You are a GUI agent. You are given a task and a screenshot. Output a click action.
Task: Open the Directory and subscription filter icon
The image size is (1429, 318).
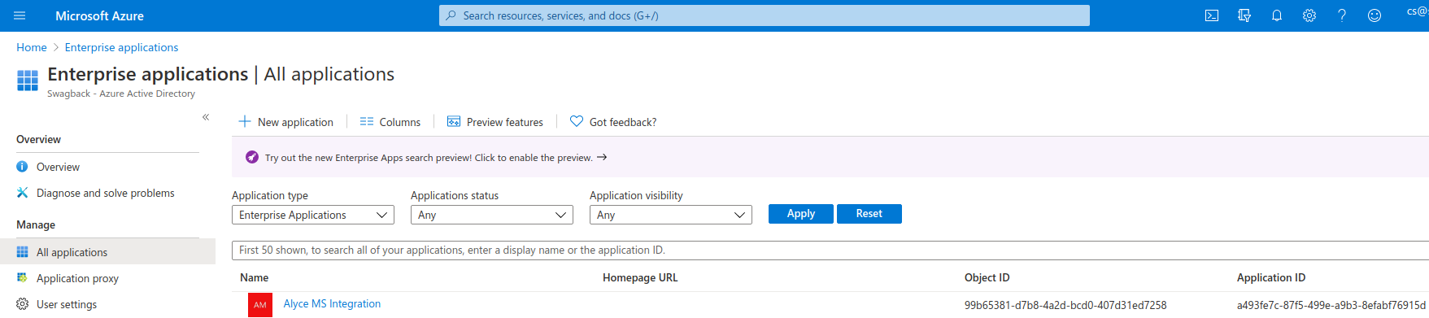[1244, 15]
